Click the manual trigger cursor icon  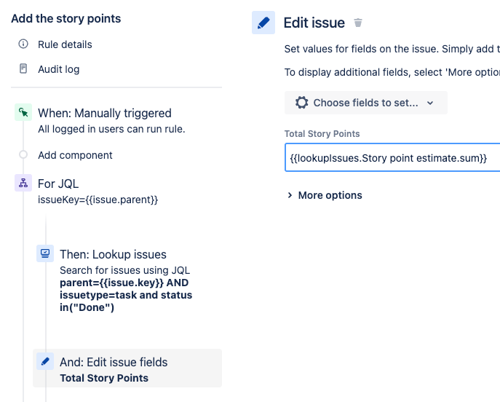coord(23,113)
